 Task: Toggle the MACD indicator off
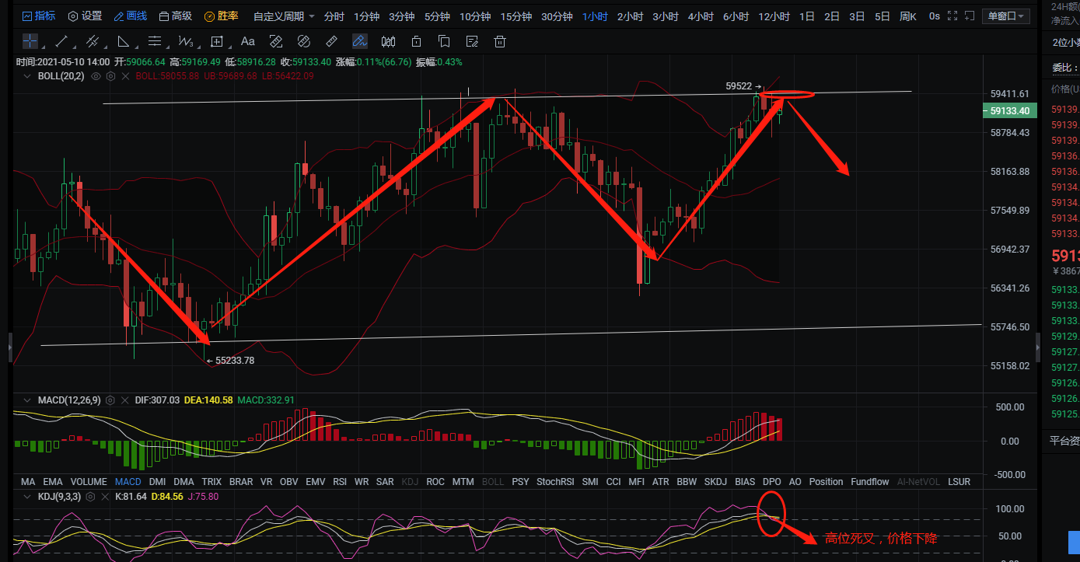(x=128, y=482)
